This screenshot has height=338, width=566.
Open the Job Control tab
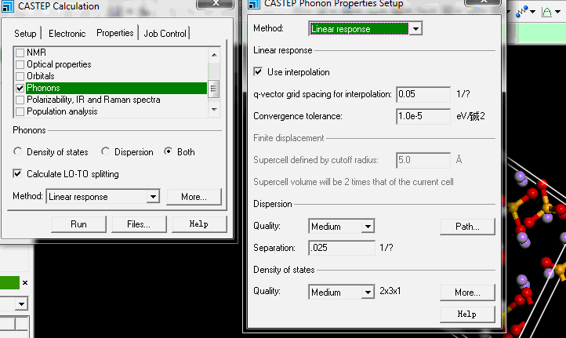165,34
